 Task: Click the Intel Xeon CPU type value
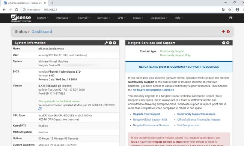coord(65,115)
